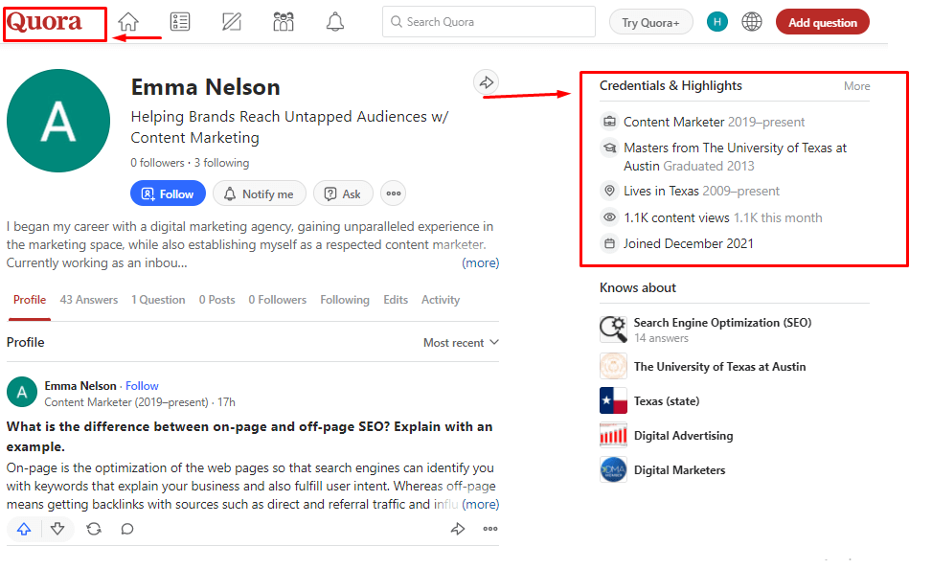932x569 pixels.
Task: Click the 3 following count
Action: [221, 163]
